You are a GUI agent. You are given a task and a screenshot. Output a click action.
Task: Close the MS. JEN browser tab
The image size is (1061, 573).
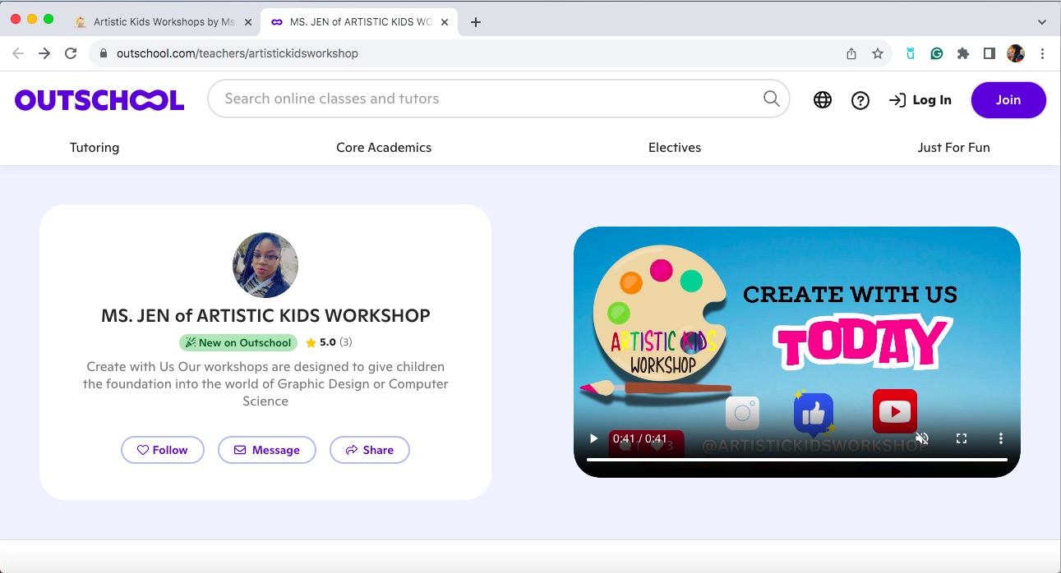click(x=446, y=22)
